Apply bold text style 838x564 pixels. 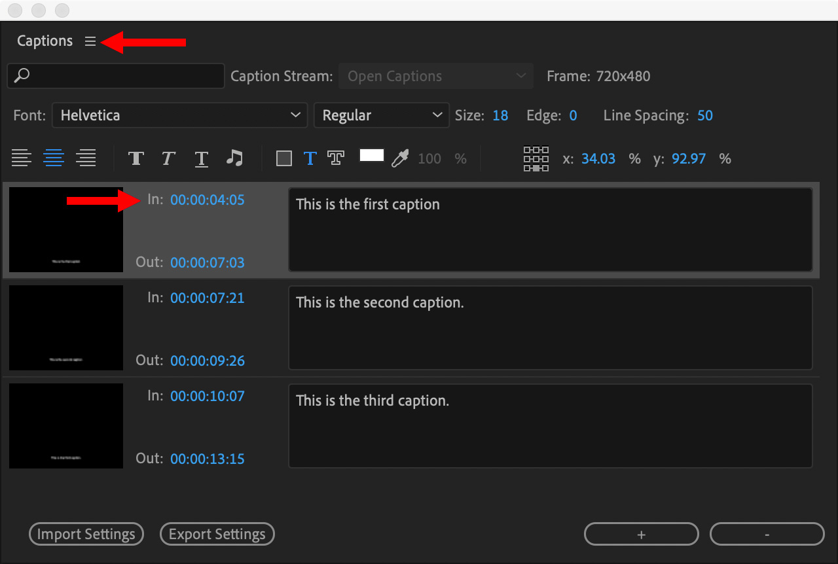136,158
